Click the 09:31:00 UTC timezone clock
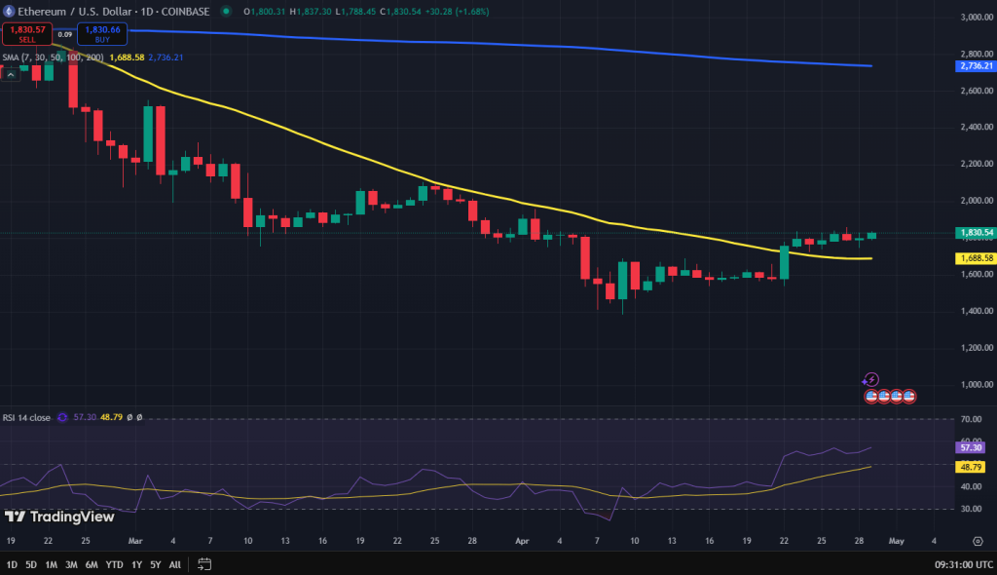The height and width of the screenshot is (575, 997). 963,565
